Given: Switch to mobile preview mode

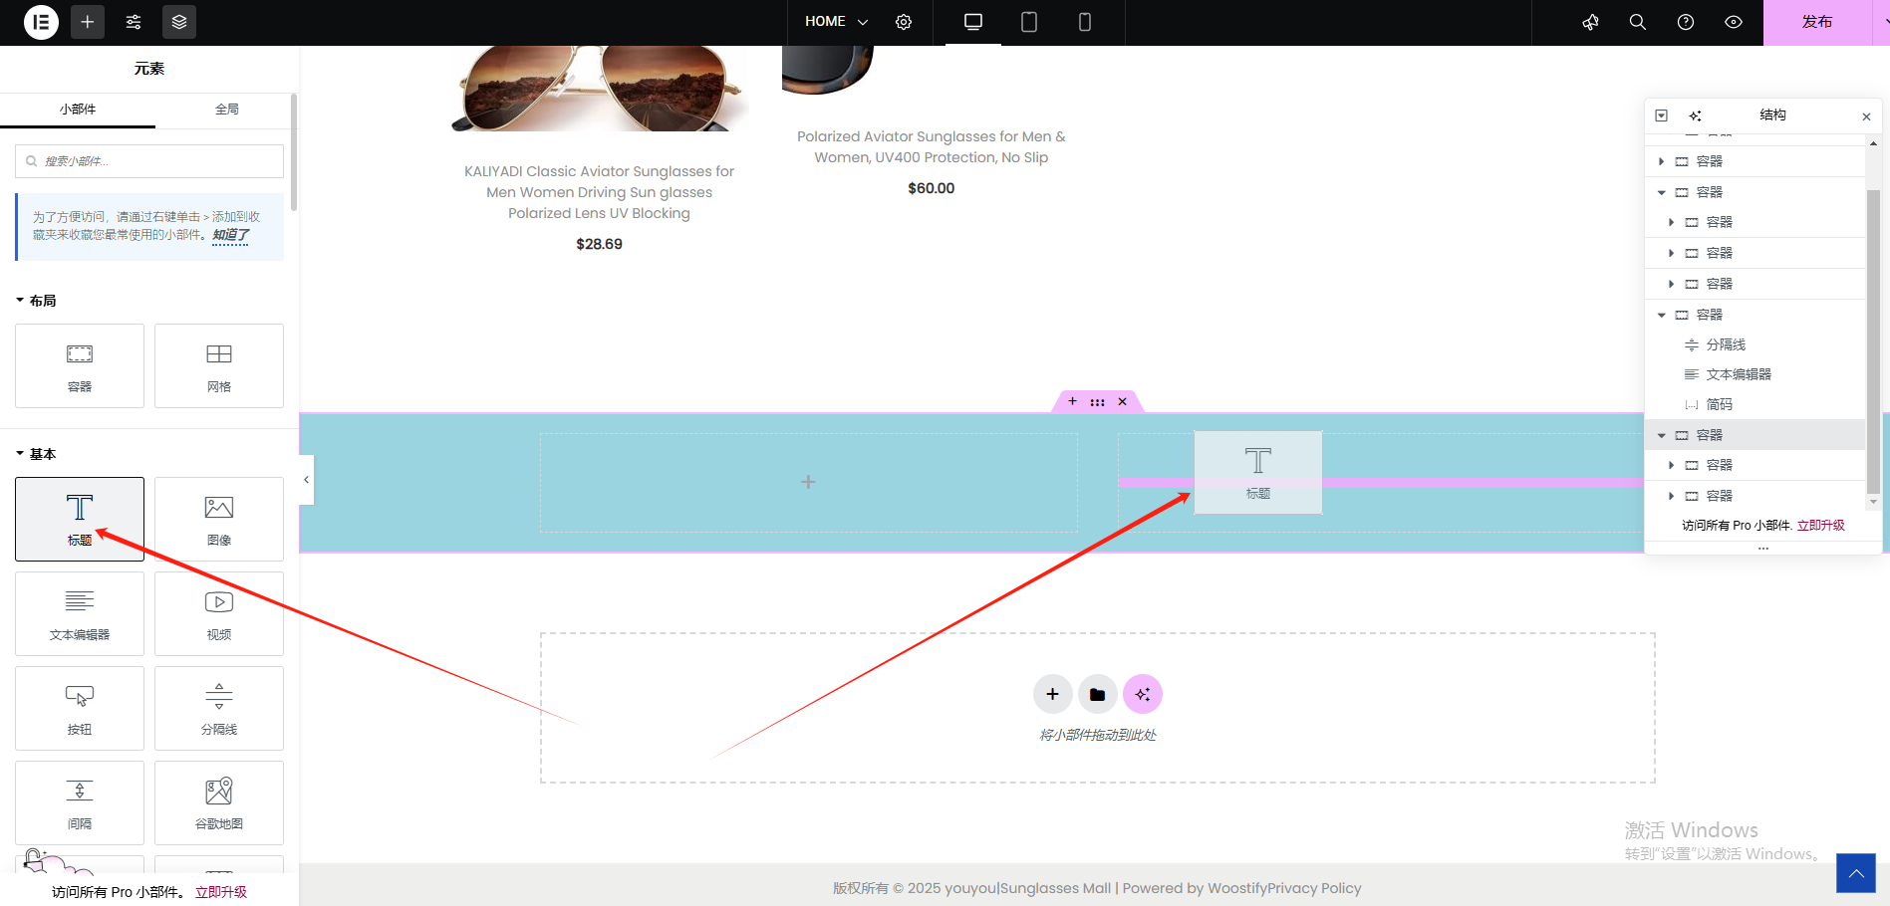Looking at the screenshot, I should [x=1085, y=22].
